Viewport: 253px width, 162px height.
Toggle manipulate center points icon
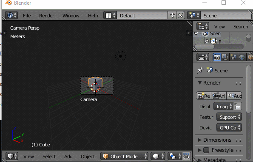pyautogui.click(x=186, y=156)
